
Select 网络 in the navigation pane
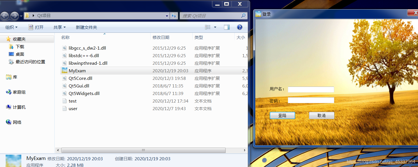[17, 122]
